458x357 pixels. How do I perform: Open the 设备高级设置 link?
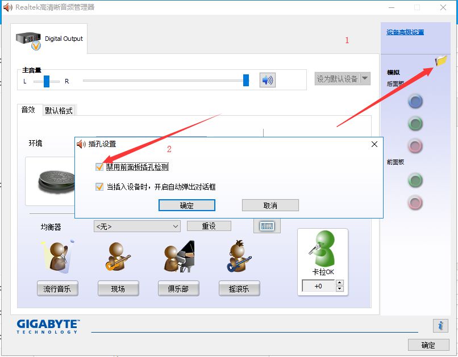(x=405, y=32)
